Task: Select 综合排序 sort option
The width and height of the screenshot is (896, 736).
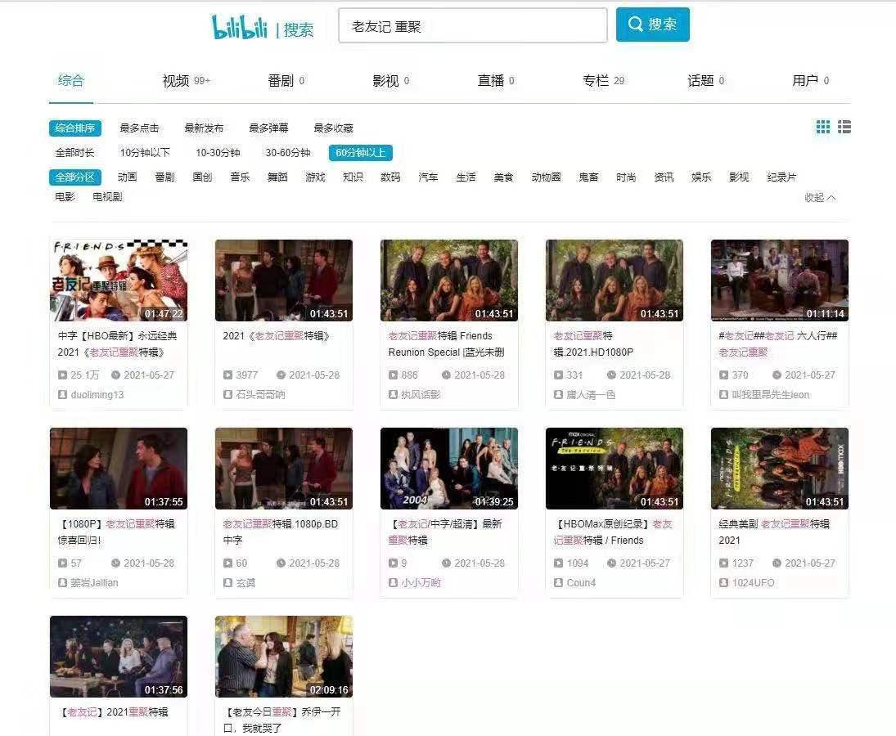Action: click(x=74, y=128)
